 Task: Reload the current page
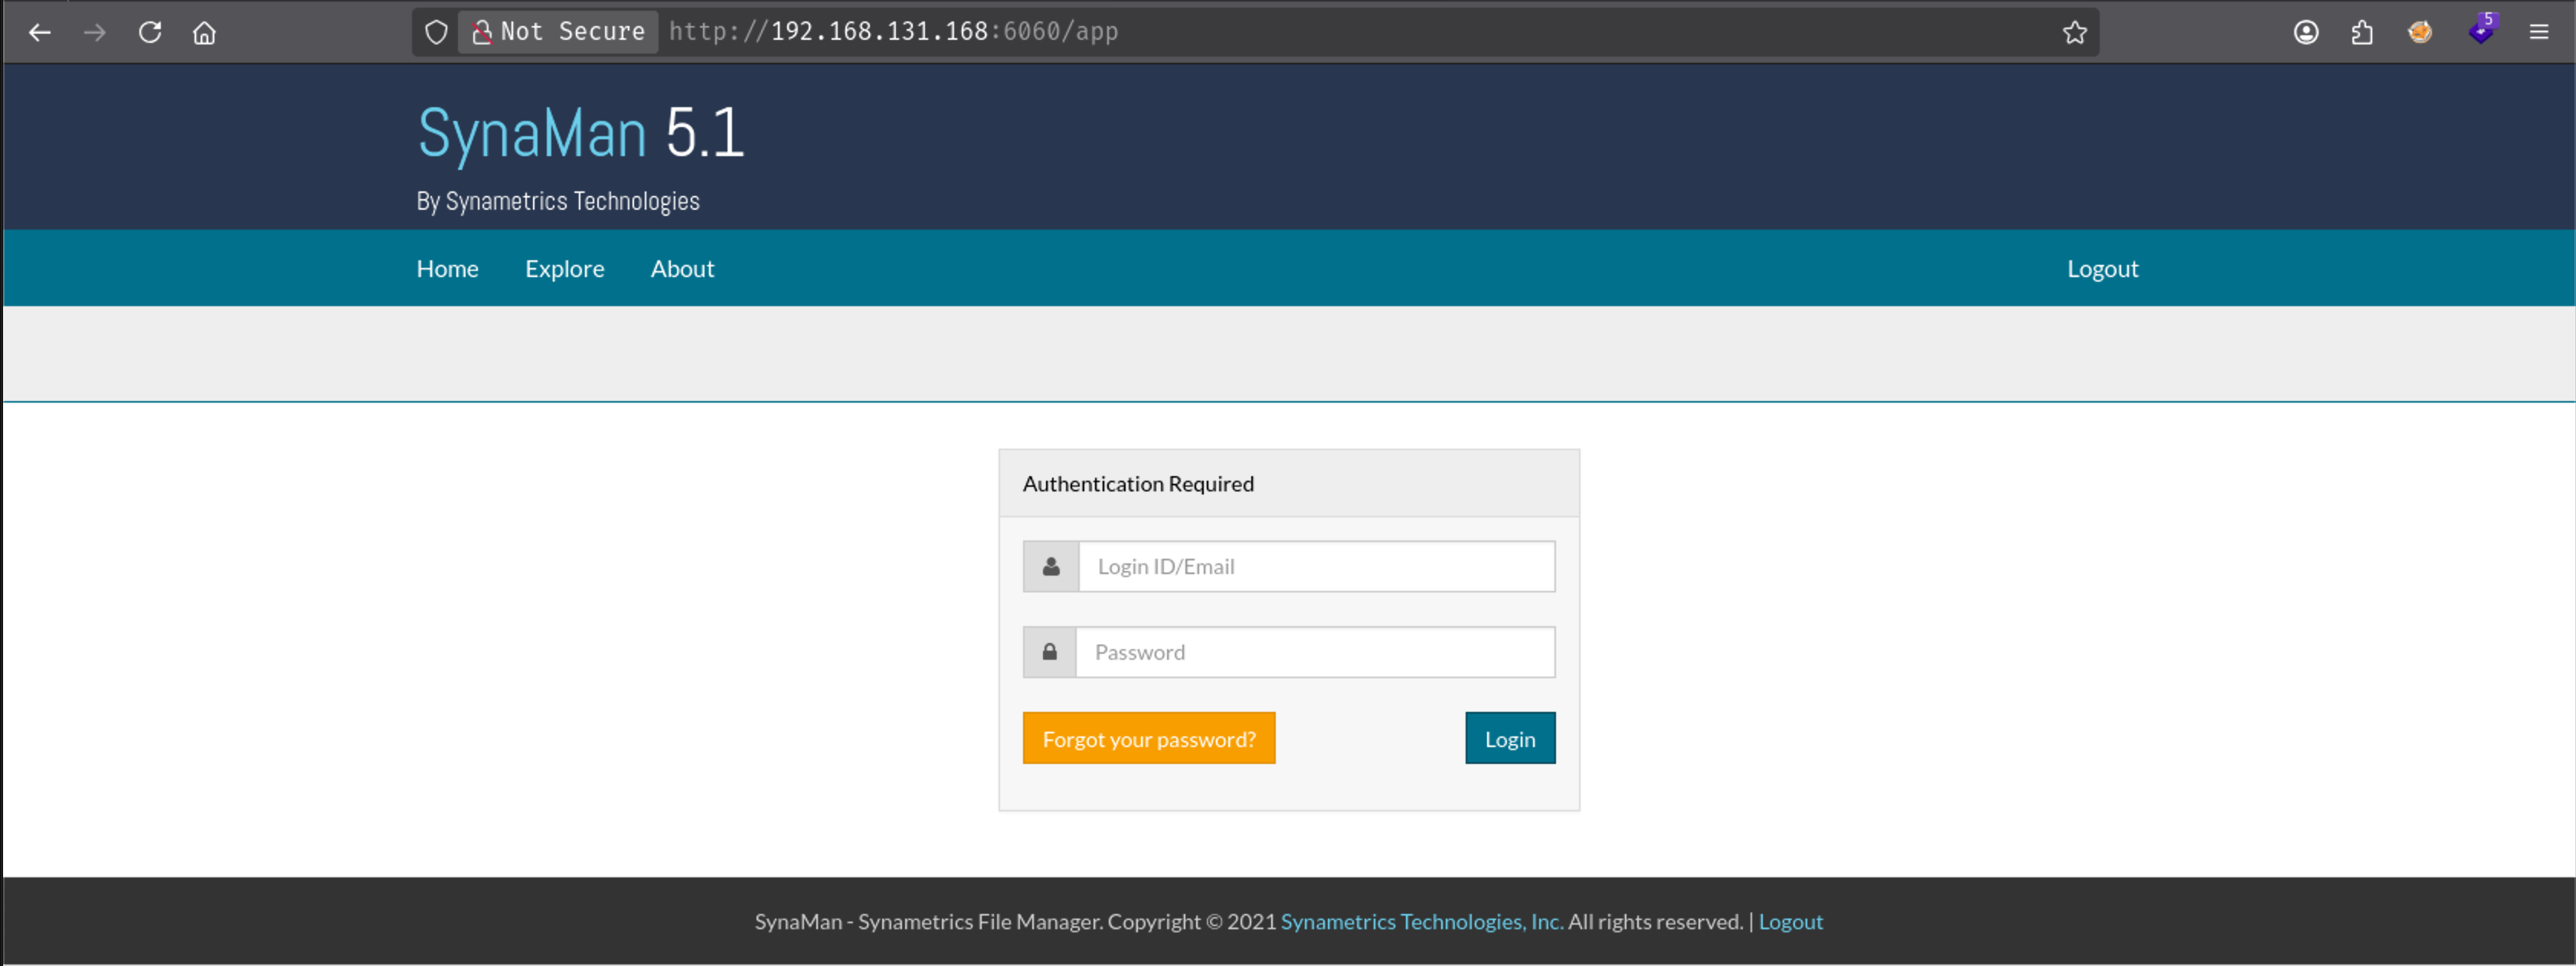[x=150, y=32]
